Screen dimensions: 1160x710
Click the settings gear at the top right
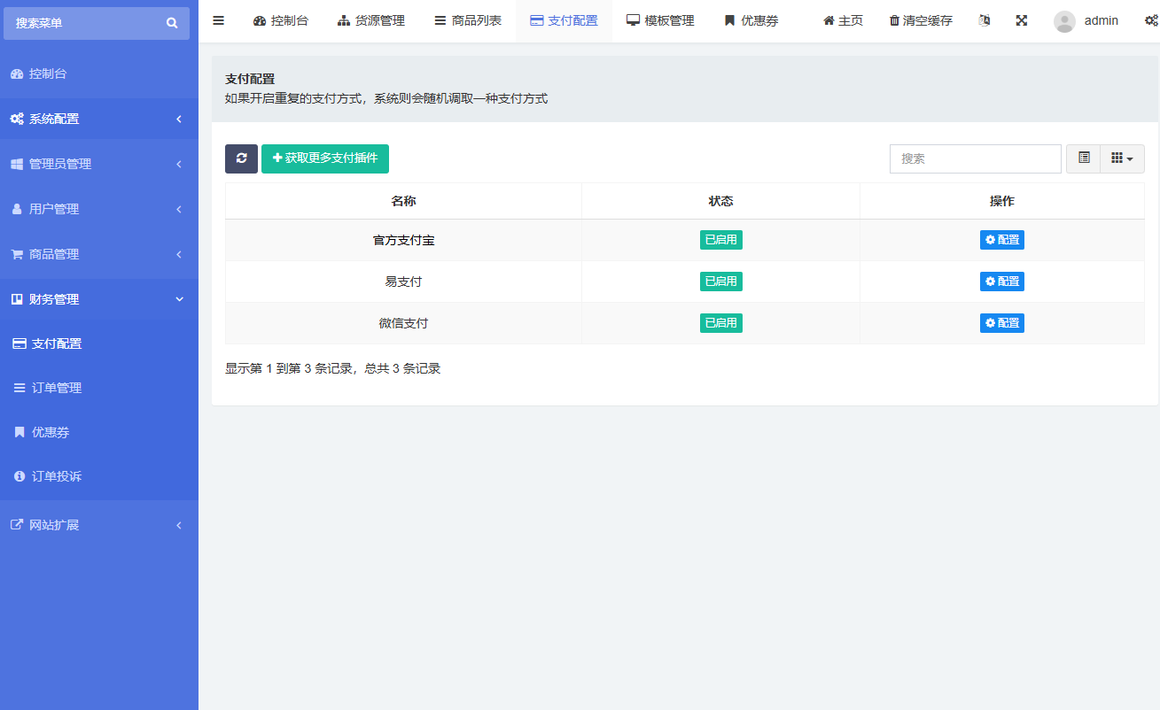(x=1150, y=20)
